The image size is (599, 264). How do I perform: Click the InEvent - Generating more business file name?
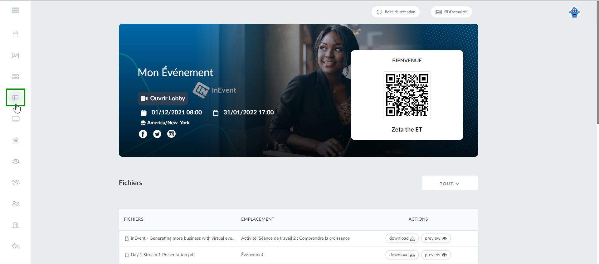[x=183, y=238]
